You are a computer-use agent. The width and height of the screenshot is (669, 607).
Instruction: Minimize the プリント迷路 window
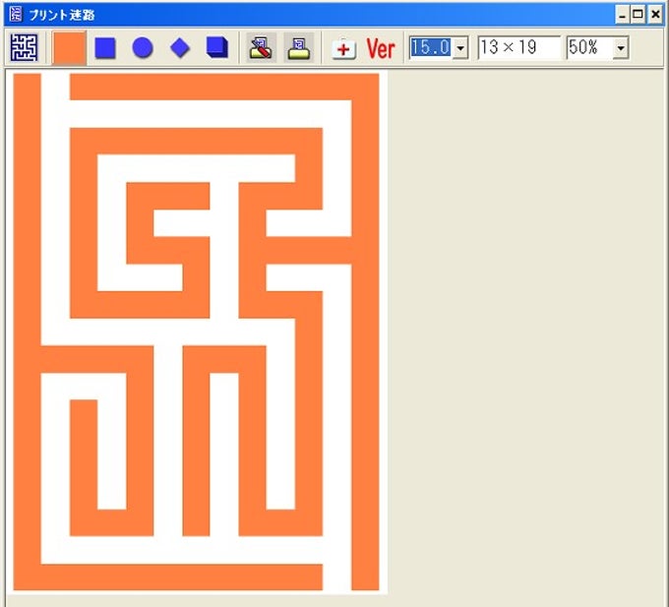click(623, 15)
